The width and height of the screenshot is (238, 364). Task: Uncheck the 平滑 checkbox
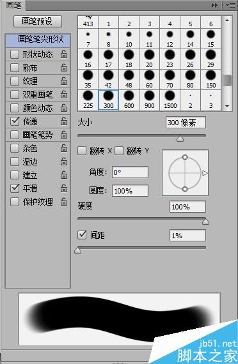pos(15,188)
